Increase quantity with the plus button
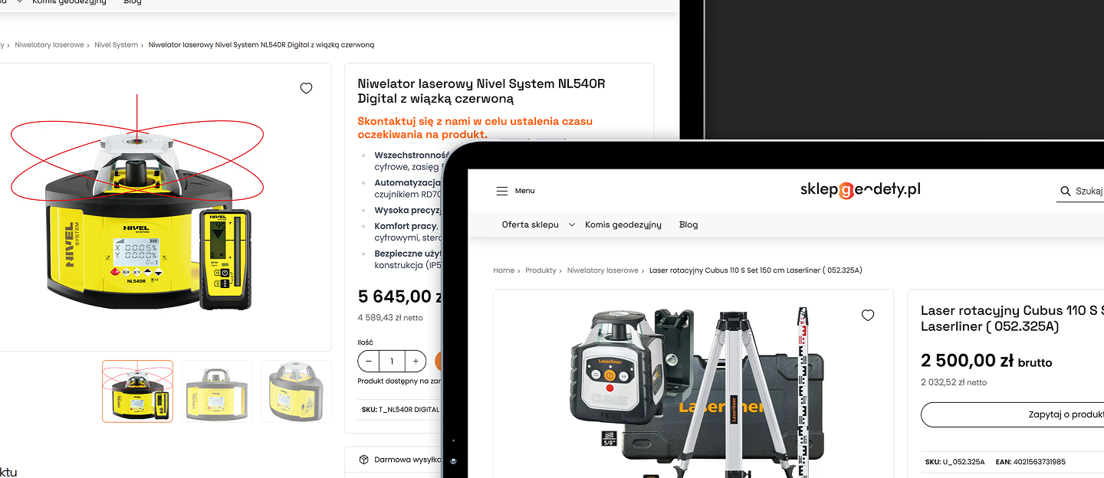This screenshot has width=1104, height=478. (416, 361)
